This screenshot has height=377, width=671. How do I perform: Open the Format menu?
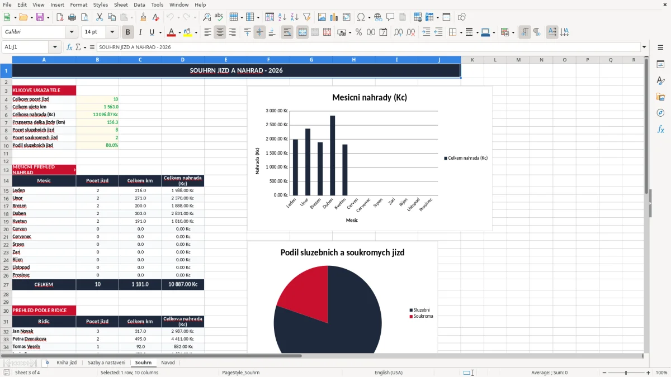point(78,4)
